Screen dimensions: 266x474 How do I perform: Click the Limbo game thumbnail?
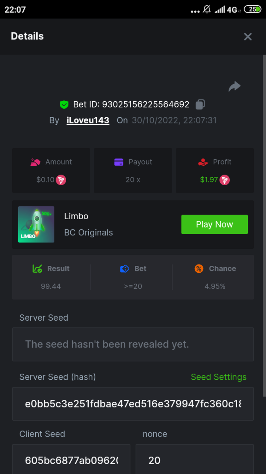pos(36,224)
